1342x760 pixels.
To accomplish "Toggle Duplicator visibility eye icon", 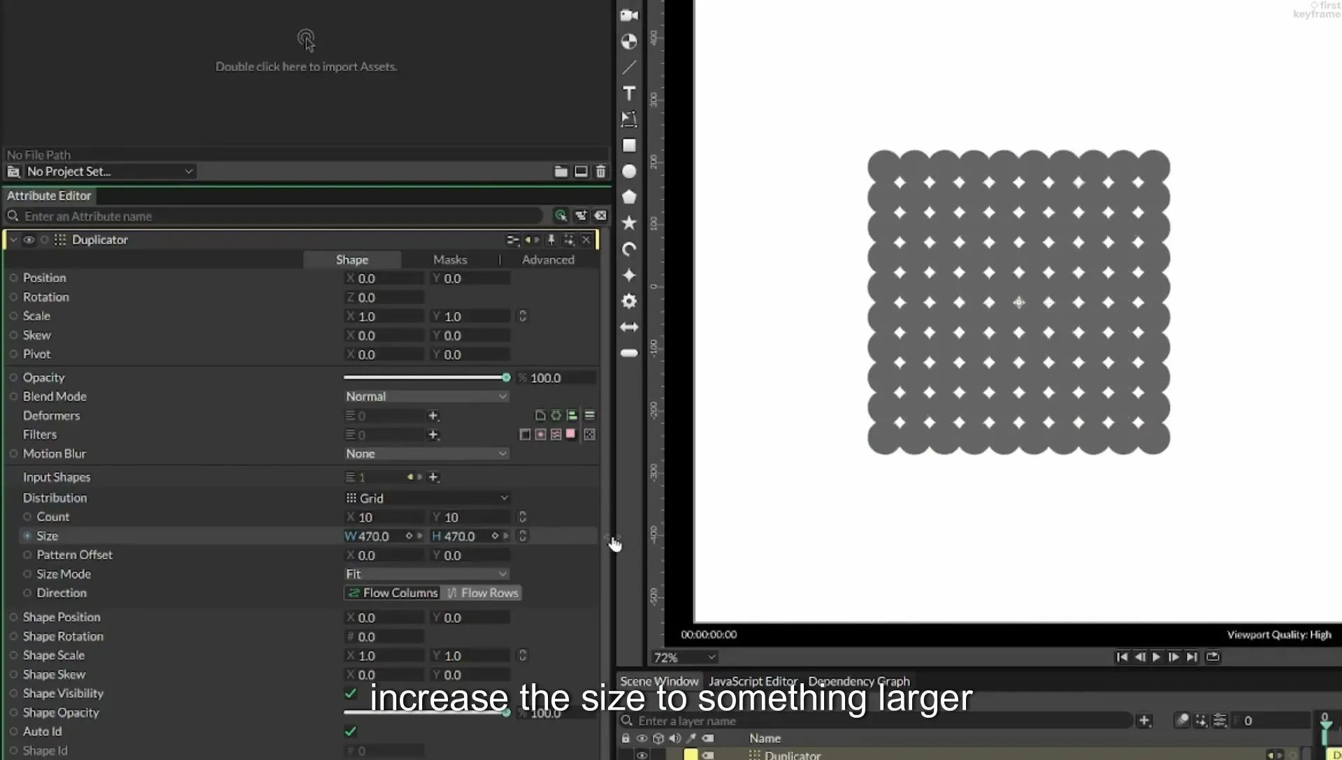I will (29, 240).
